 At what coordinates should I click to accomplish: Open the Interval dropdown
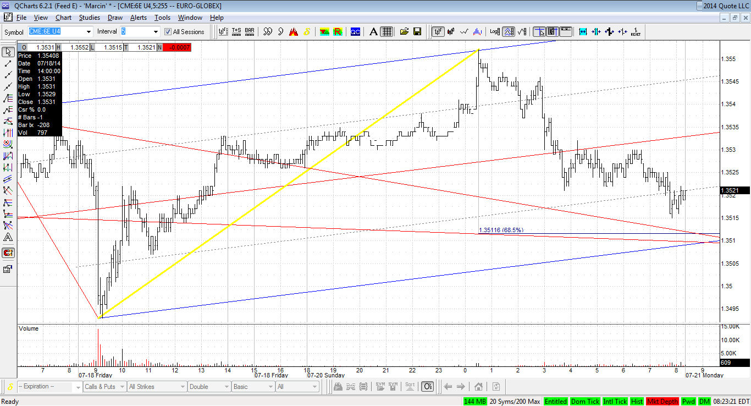156,32
